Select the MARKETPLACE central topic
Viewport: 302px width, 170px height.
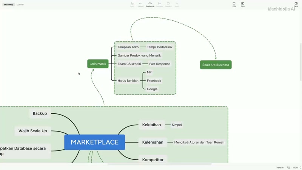[95, 142]
